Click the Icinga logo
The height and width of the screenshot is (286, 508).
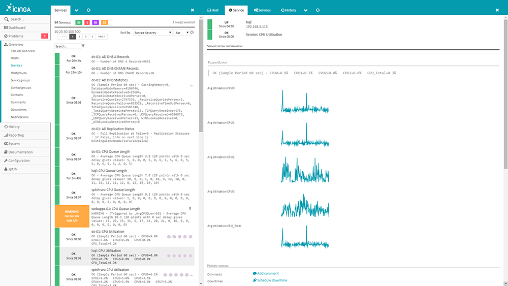pos(18,8)
